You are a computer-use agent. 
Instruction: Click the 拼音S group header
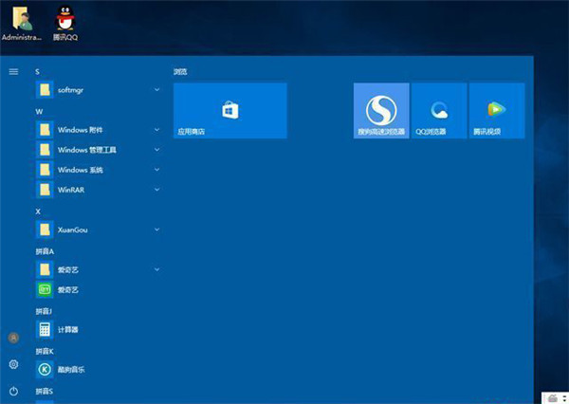(x=45, y=391)
